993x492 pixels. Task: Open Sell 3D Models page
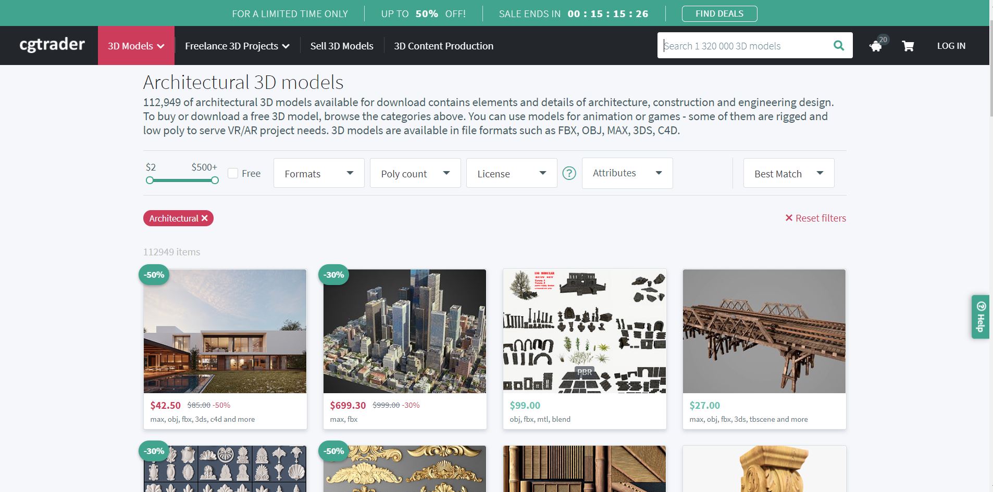(342, 46)
